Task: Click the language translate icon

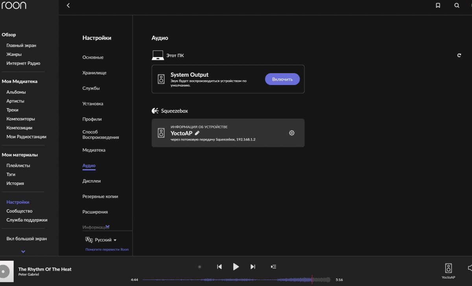Action: (89, 240)
